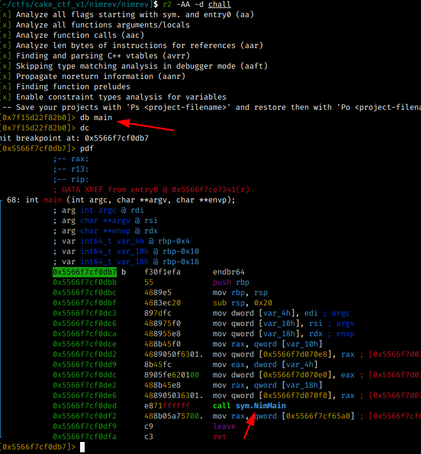Click the red arrow below sym.NimMain
421x454 pixels.
pos(247,427)
